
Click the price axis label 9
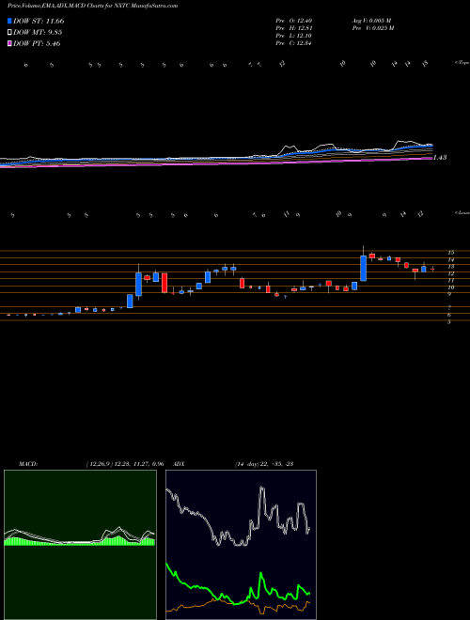[x=450, y=294]
